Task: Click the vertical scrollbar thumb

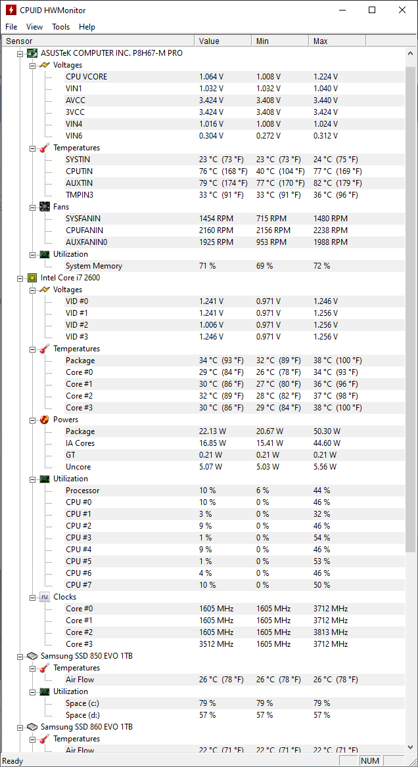Action: click(410, 309)
